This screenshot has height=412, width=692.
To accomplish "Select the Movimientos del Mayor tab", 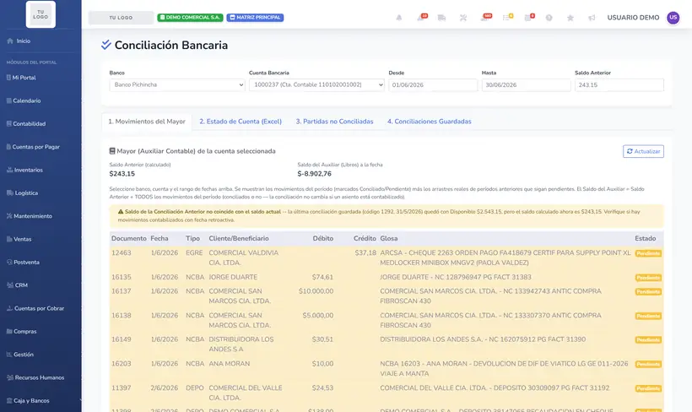I will [x=147, y=122].
